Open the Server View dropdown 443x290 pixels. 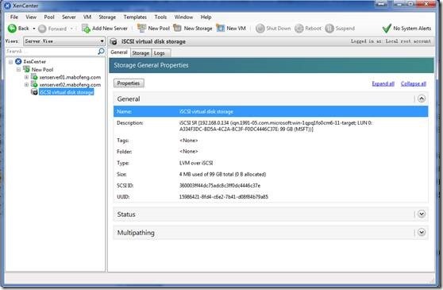tap(64, 41)
